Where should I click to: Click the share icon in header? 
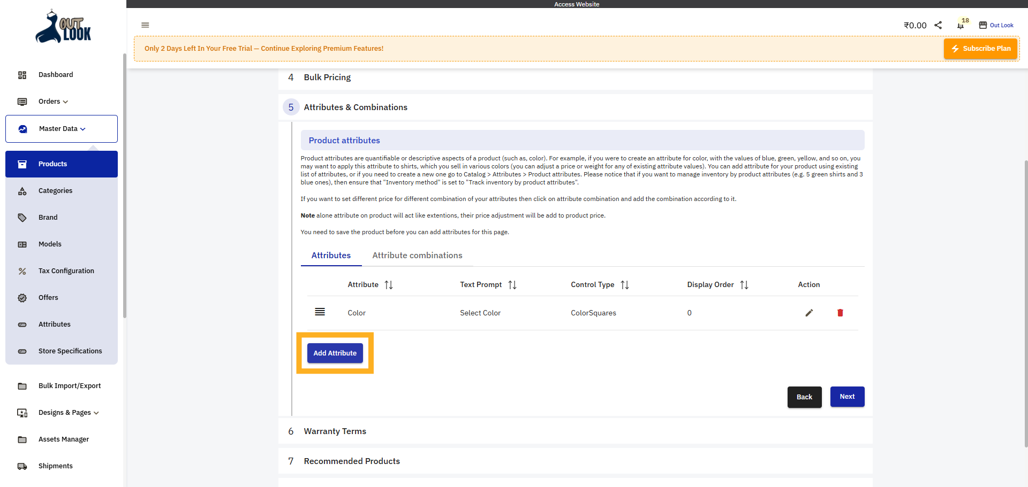pos(938,25)
